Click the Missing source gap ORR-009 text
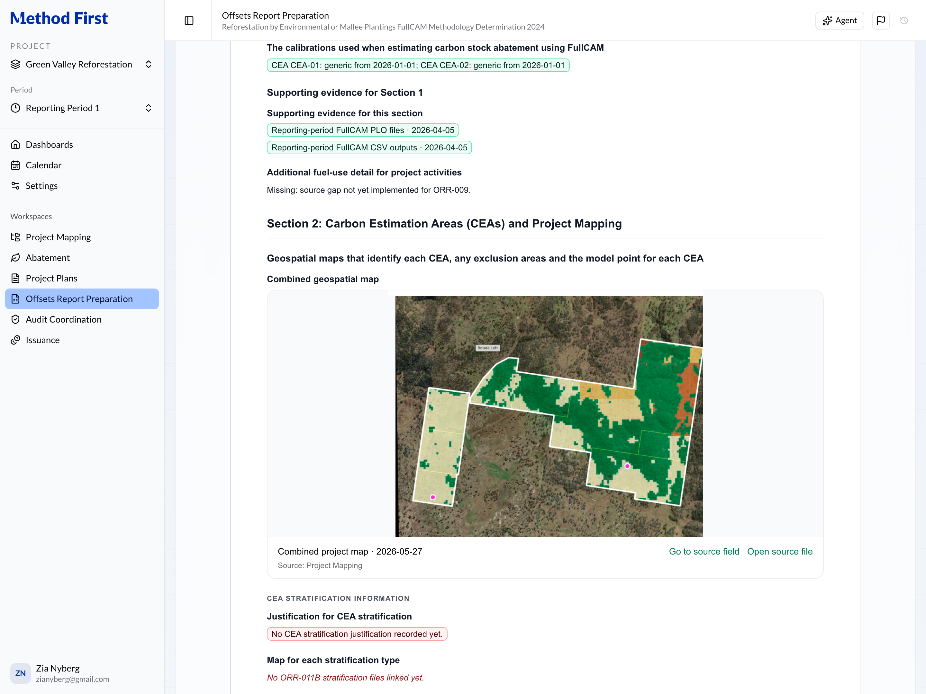Screen dimensions: 926x694 pyautogui.click(x=368, y=190)
